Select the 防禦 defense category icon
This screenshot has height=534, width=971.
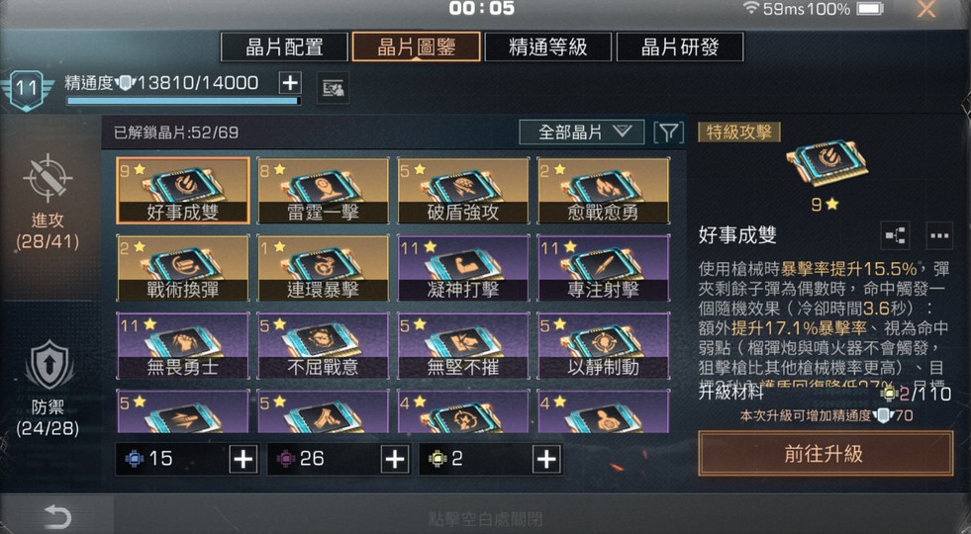click(49, 366)
